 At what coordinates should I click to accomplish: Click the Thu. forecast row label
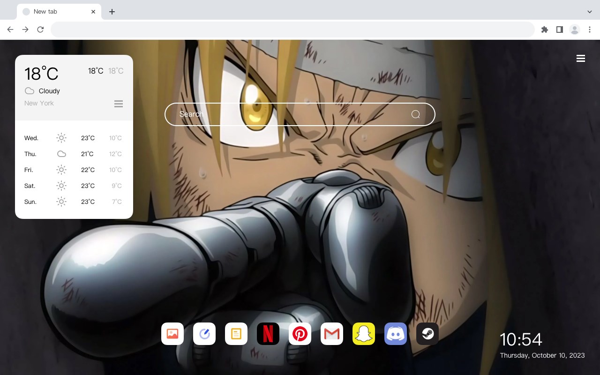point(30,154)
